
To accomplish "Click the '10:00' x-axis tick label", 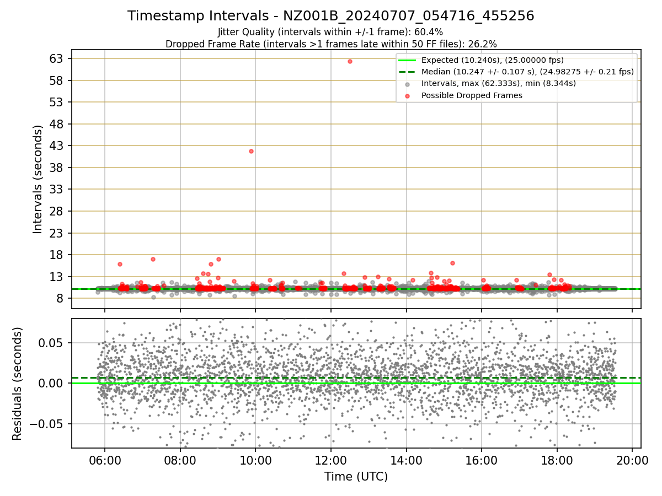I will click(255, 459).
